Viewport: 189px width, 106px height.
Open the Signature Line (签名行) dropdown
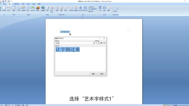pyautogui.click(x=92, y=7)
